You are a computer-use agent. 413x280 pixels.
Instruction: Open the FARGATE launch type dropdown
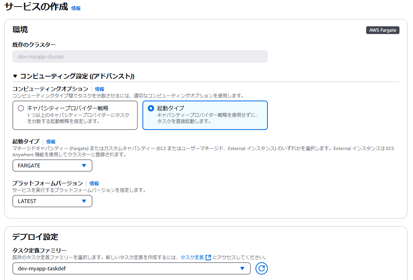tap(52, 166)
